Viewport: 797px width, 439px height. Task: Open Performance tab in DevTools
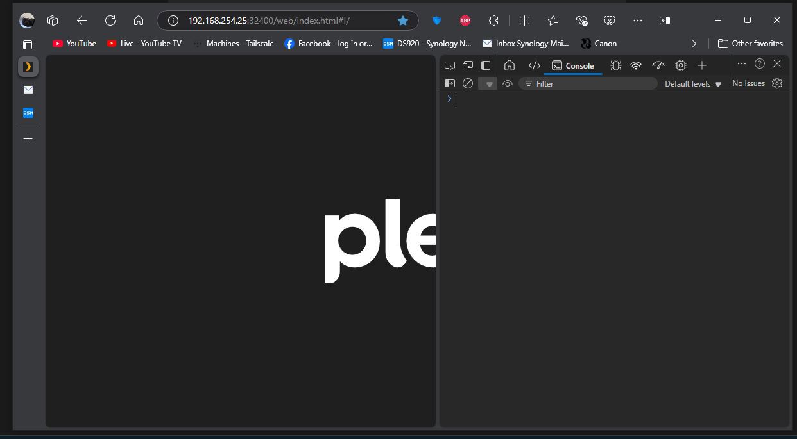658,65
